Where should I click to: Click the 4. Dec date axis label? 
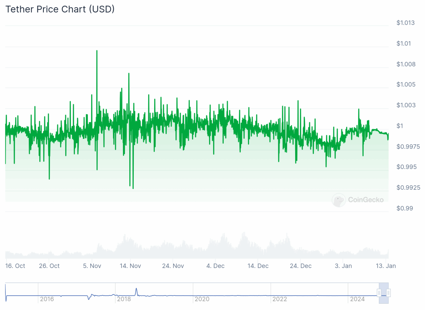pyautogui.click(x=215, y=266)
